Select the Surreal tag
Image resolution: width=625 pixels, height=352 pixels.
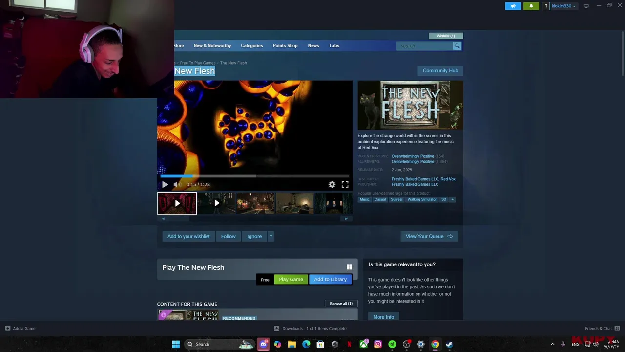pyautogui.click(x=396, y=199)
